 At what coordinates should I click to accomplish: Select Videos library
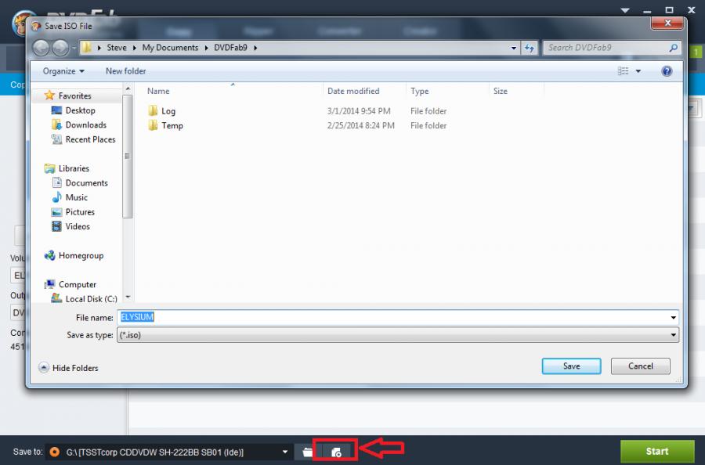tap(78, 226)
